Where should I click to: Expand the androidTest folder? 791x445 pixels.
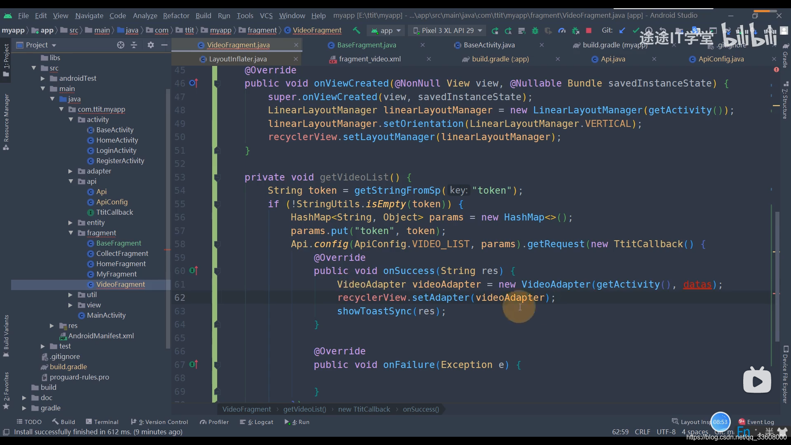43,78
